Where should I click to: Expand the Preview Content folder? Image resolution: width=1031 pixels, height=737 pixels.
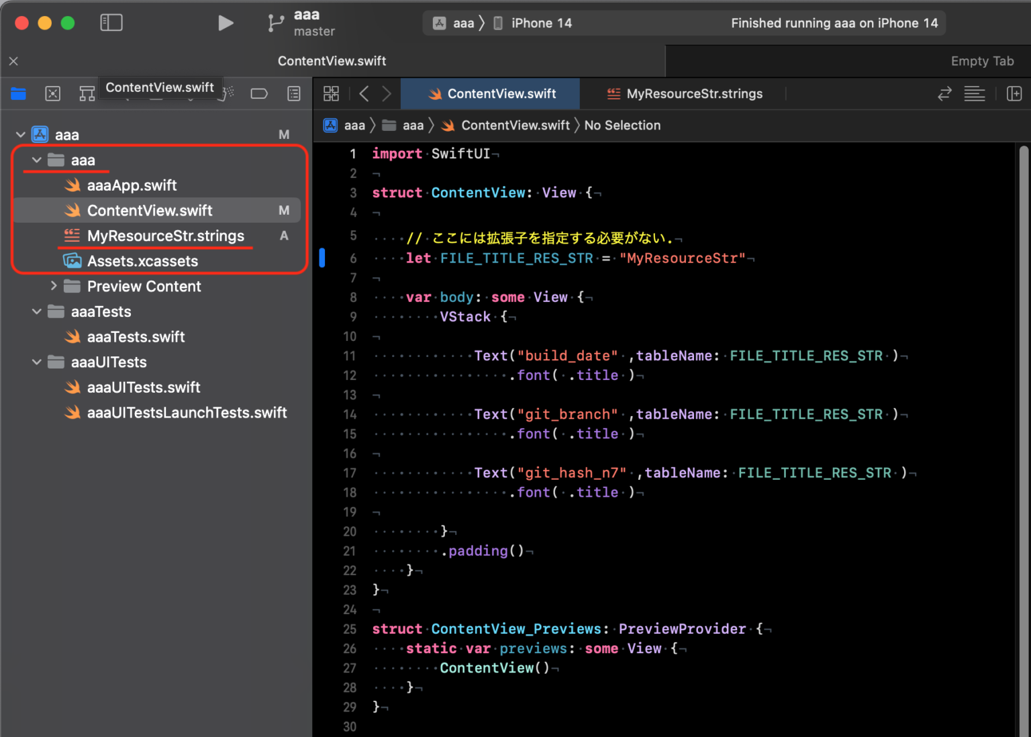[x=54, y=287]
